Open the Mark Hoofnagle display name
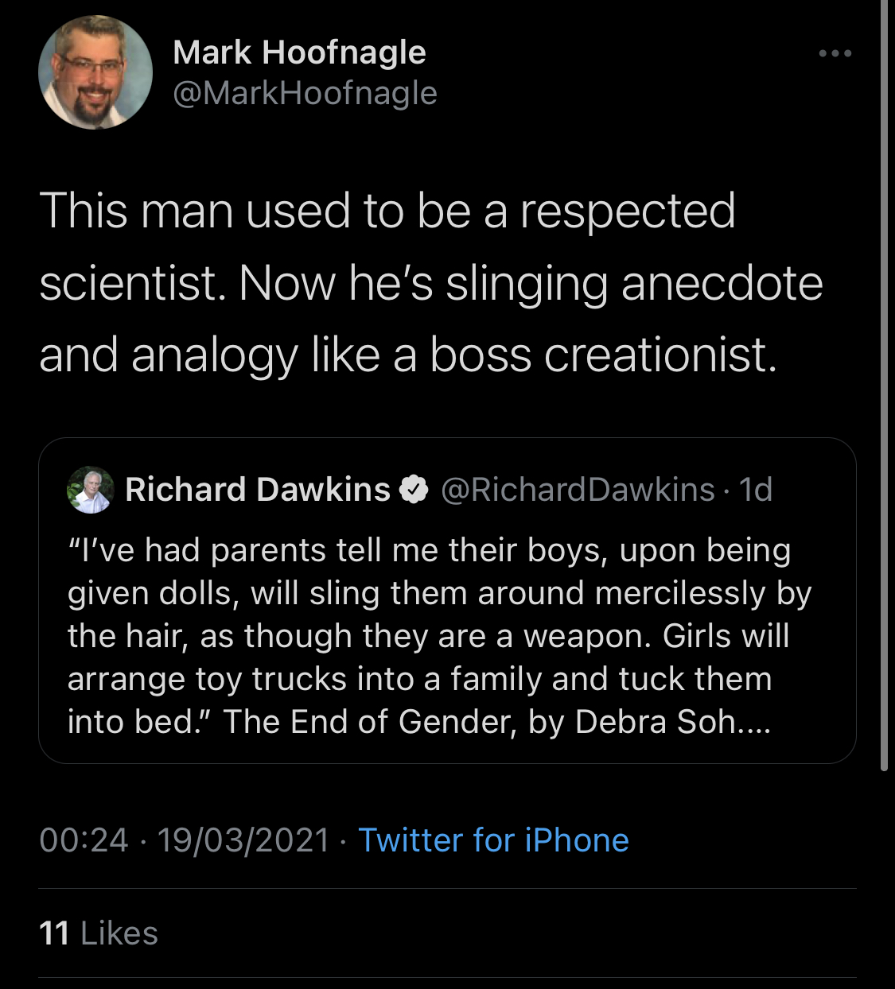 pyautogui.click(x=299, y=52)
